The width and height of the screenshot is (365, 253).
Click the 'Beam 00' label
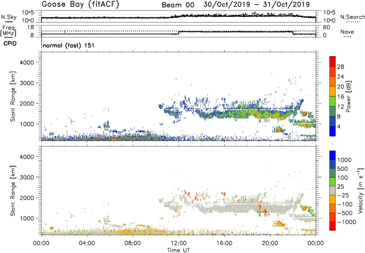click(x=178, y=5)
